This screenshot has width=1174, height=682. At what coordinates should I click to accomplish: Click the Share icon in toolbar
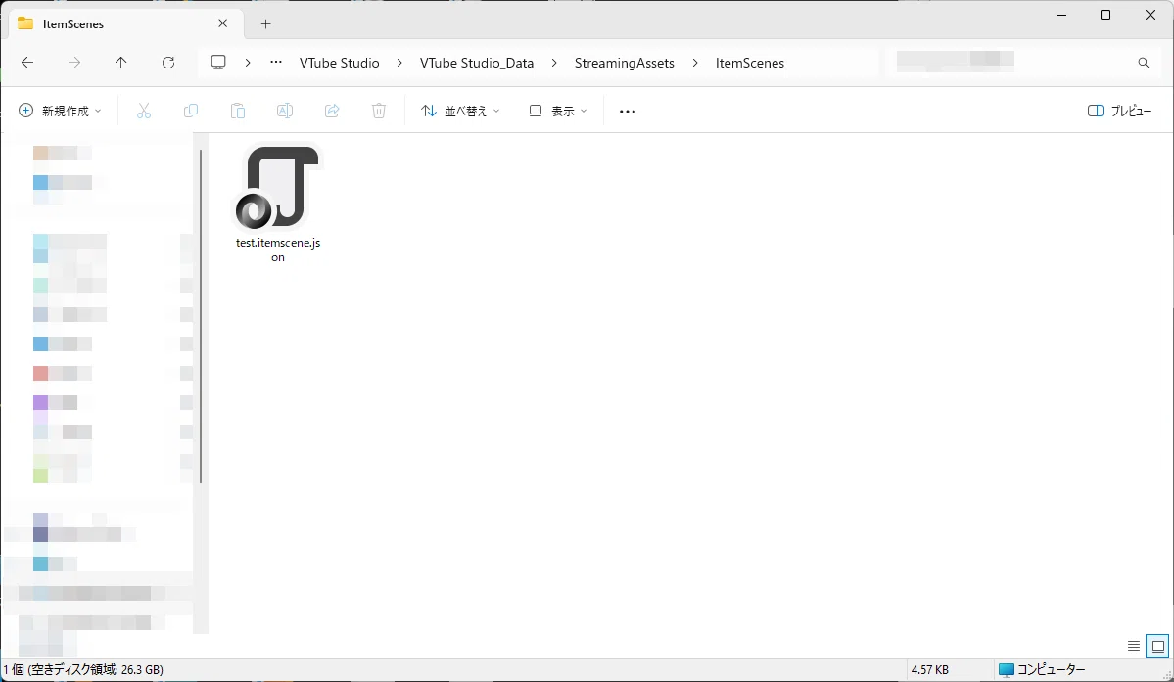(332, 111)
